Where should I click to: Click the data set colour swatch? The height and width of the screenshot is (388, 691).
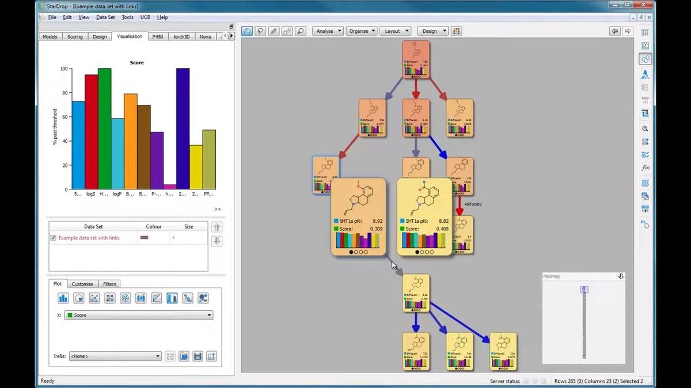(145, 237)
